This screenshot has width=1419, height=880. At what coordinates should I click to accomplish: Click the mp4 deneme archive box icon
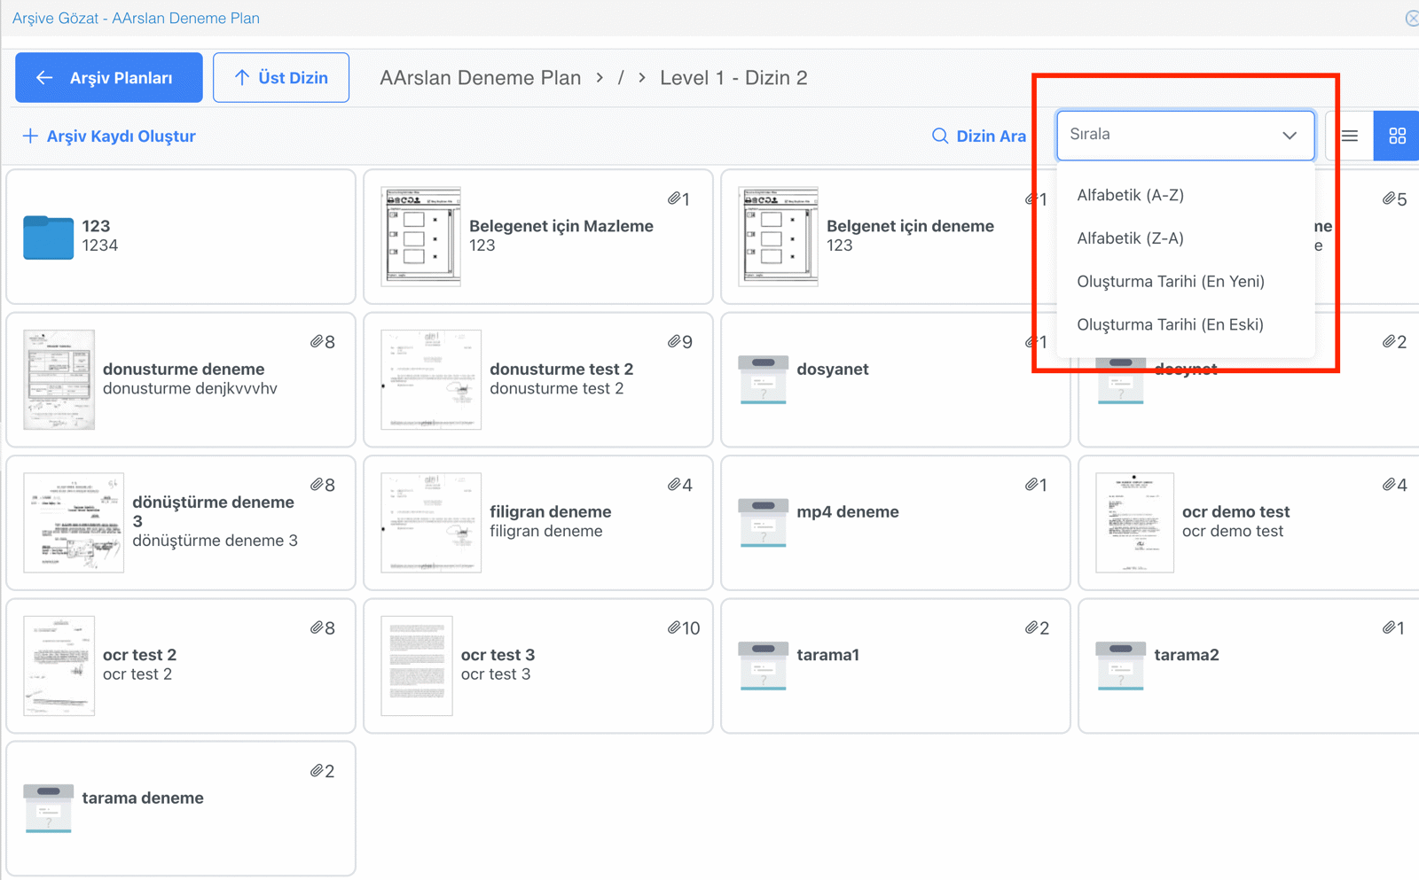763,522
